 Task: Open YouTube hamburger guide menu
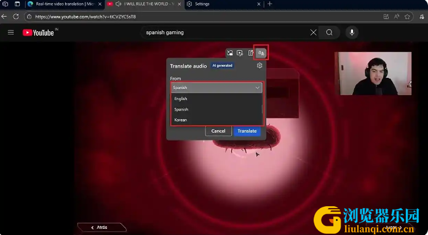pyautogui.click(x=10, y=33)
